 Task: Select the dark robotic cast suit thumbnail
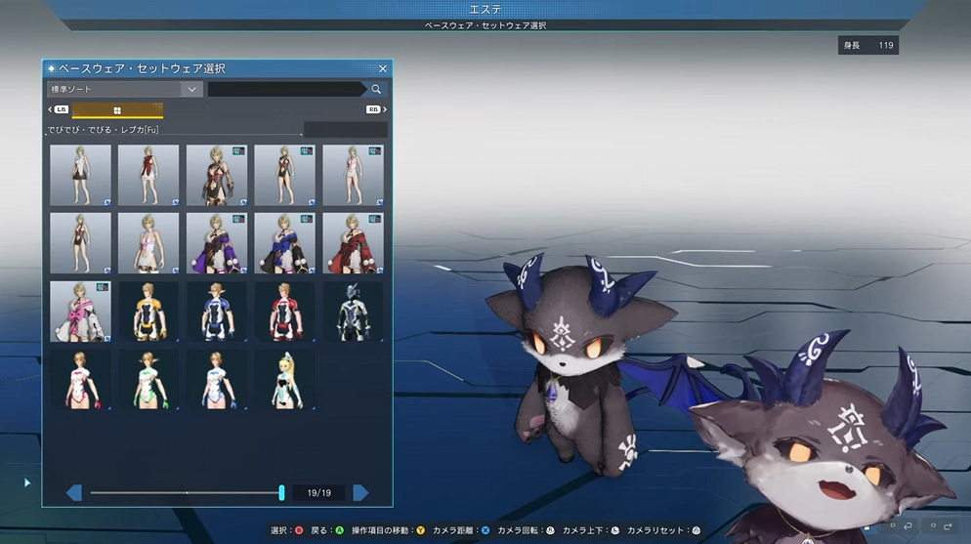(x=353, y=312)
